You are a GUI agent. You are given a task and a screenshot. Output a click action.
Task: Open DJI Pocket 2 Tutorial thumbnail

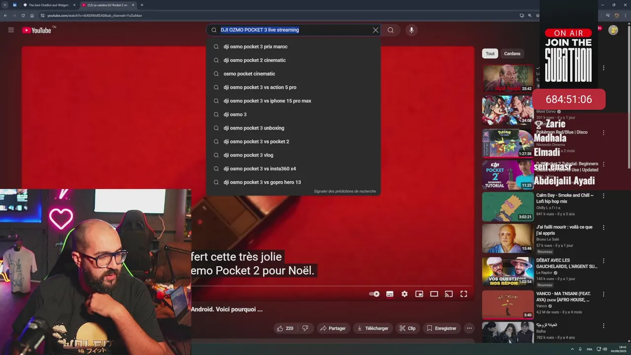(508, 175)
